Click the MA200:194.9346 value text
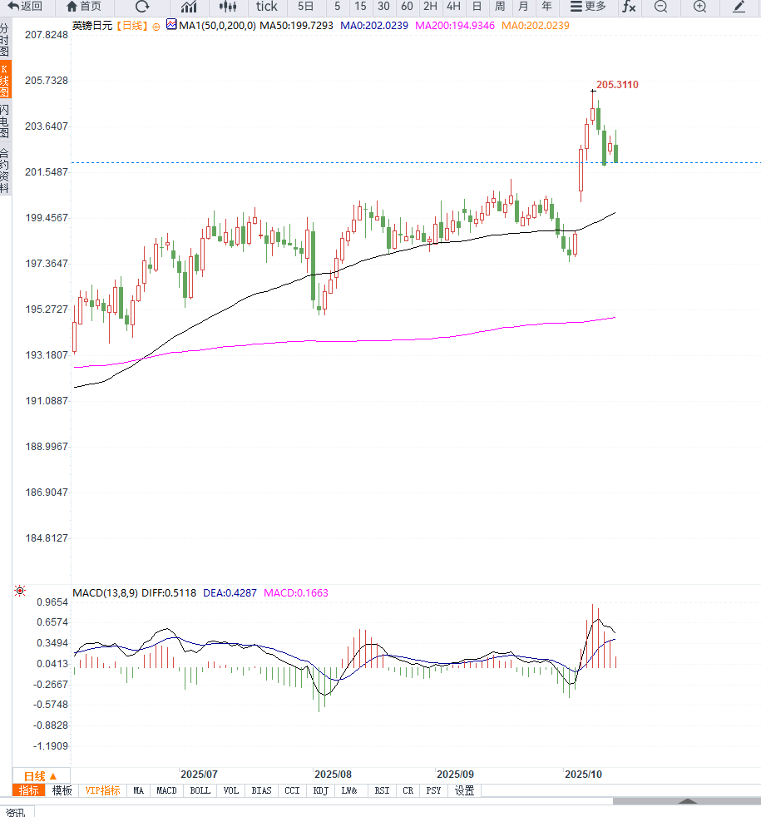 tap(455, 25)
